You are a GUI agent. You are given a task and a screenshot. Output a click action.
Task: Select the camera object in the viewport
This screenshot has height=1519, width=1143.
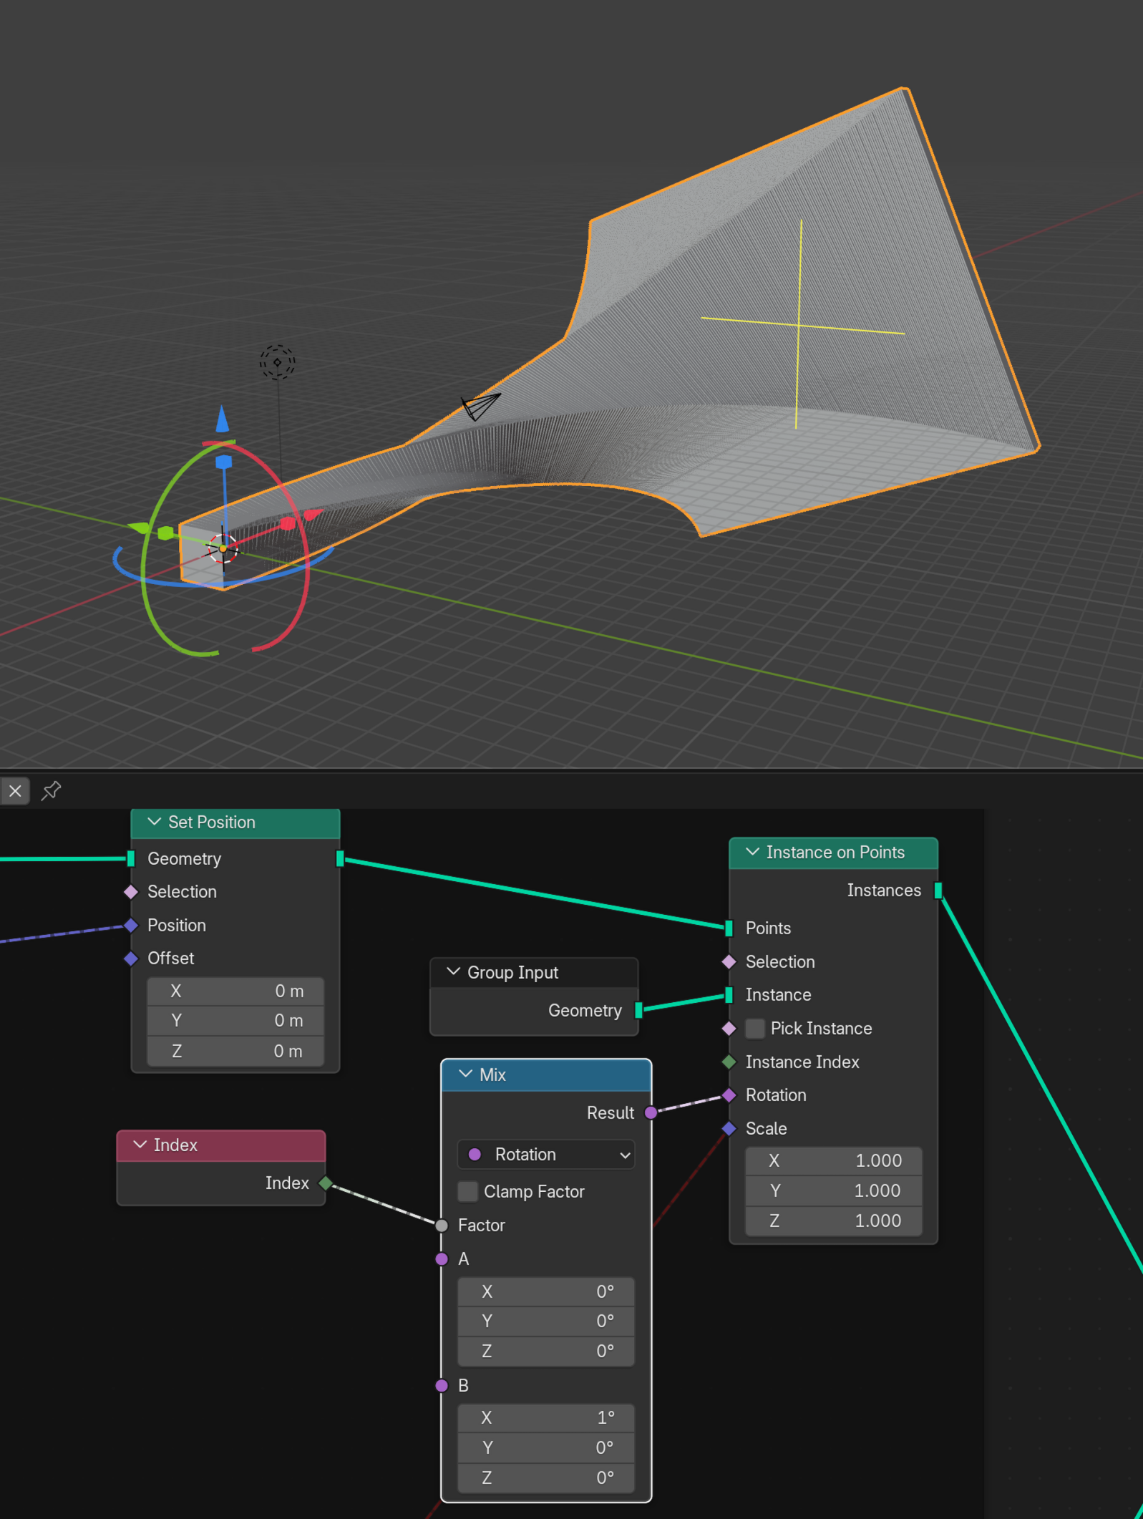point(480,406)
